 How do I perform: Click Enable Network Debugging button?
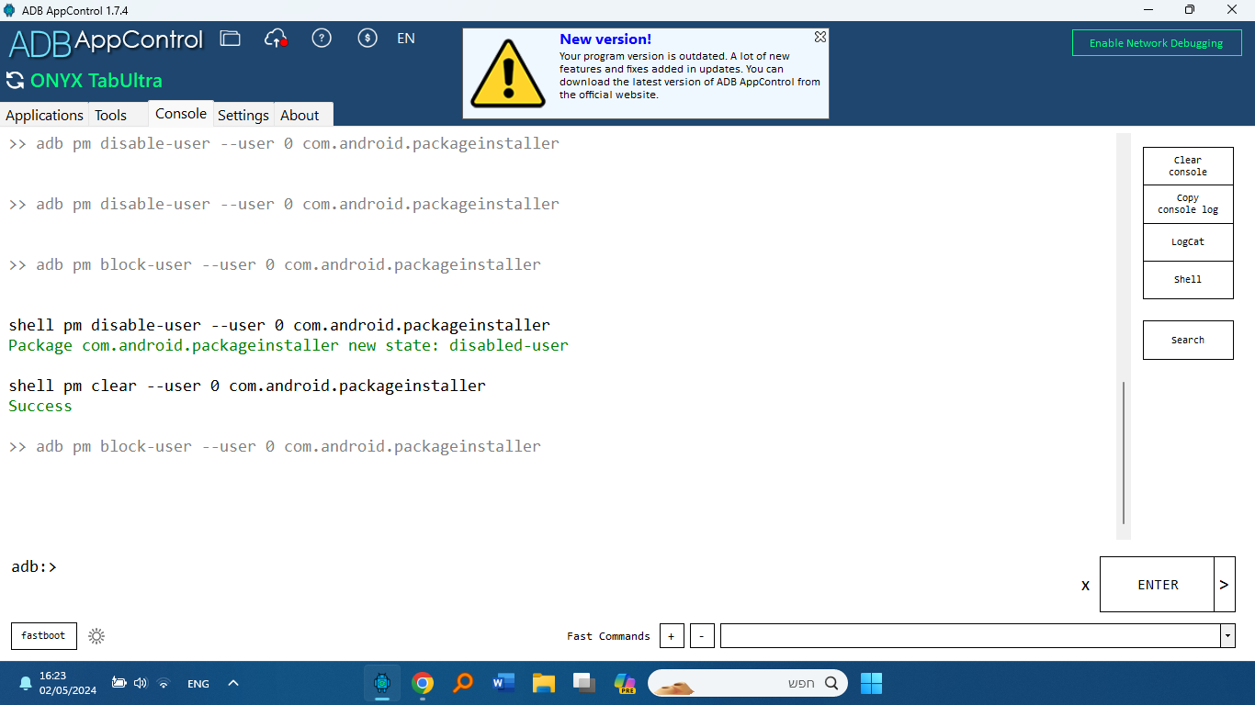coord(1157,43)
